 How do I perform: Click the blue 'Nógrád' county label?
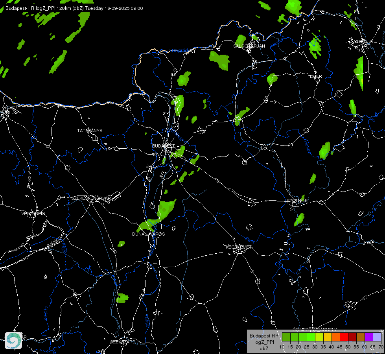tap(180, 51)
